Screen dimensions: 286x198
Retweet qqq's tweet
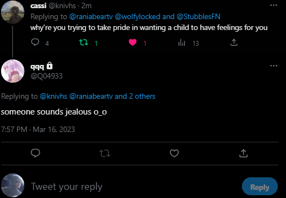105,153
